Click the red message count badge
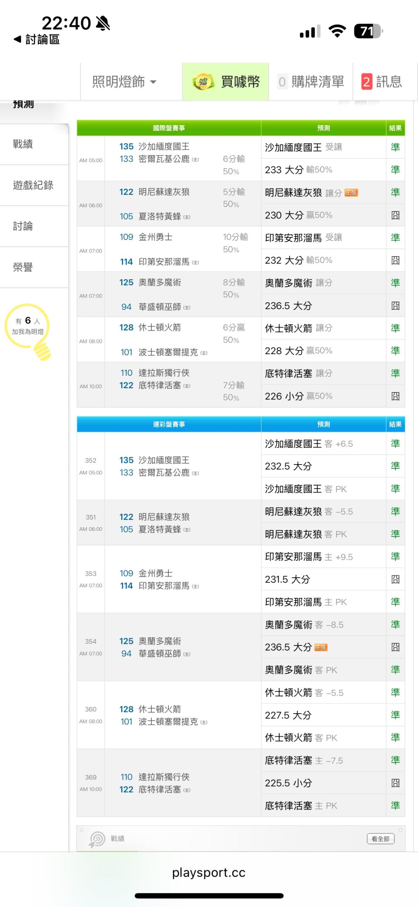This screenshot has height=907, width=418. point(366,82)
